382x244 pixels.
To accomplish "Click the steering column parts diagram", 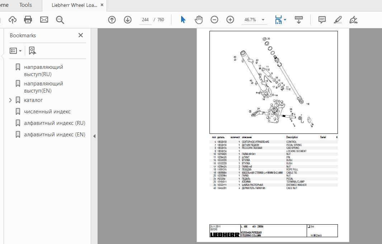I will click(274, 82).
